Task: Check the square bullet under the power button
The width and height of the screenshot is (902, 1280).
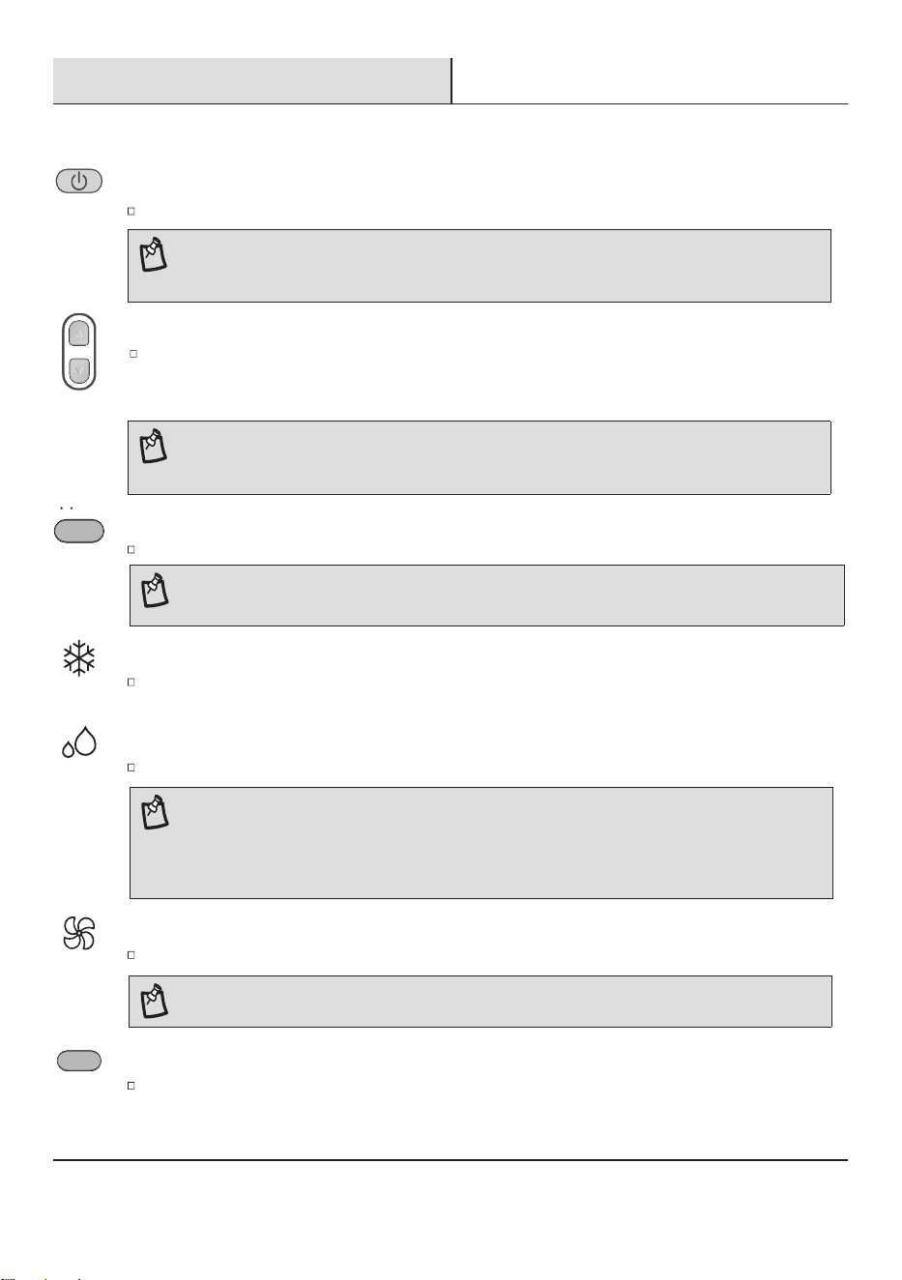Action: 131,211
